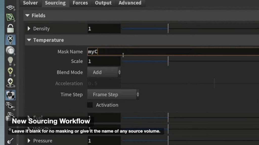The image size is (259, 145).
Task: Open the Advanced tab
Action: coord(130,3)
